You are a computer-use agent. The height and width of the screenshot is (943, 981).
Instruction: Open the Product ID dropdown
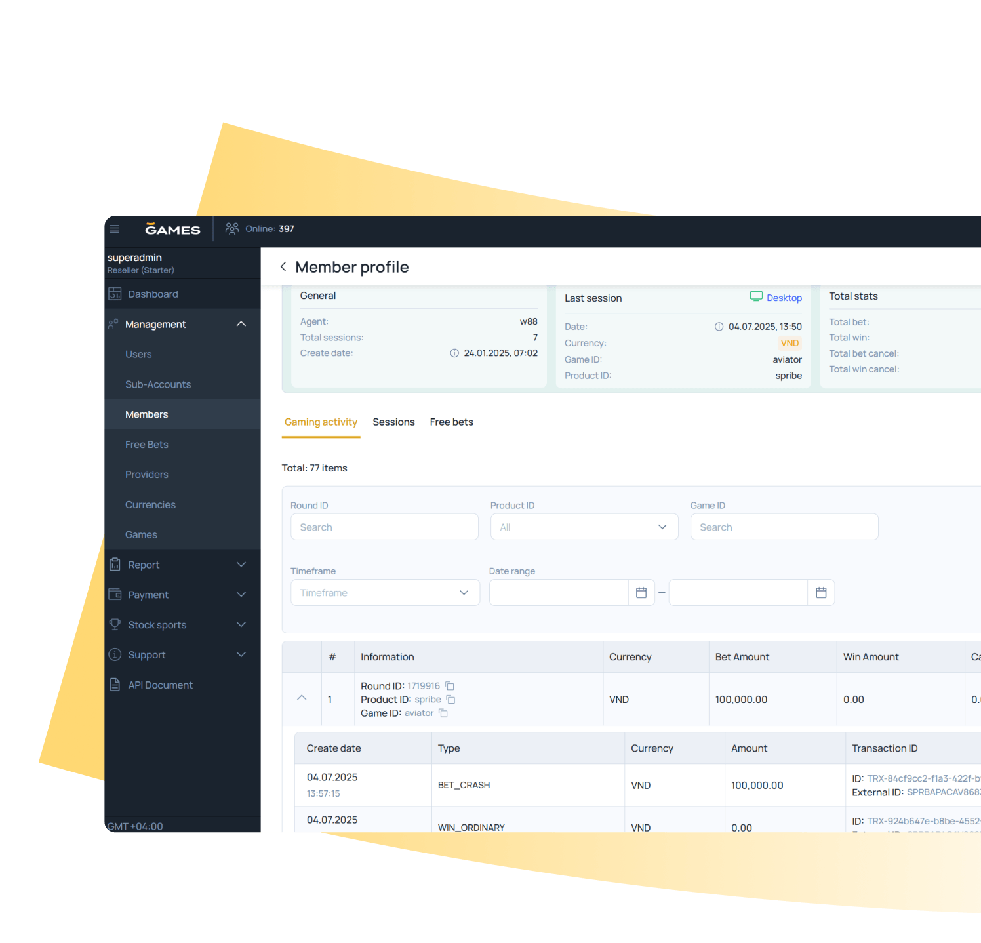point(584,527)
